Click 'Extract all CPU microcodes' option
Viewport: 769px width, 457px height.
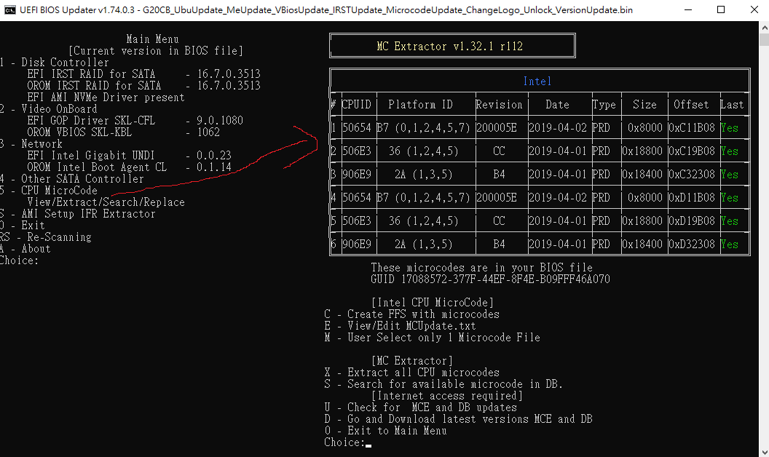coord(412,373)
